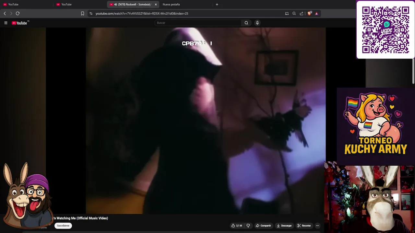This screenshot has height=233, width=415.
Task: Mute tab via speaker icon on Rockwell tab
Action: (x=115, y=5)
